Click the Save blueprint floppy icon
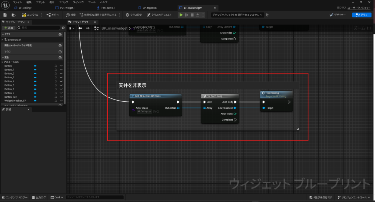 point(5,15)
